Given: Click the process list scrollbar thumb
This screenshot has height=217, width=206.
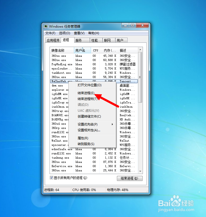Looking at the screenshot, I should (x=140, y=77).
